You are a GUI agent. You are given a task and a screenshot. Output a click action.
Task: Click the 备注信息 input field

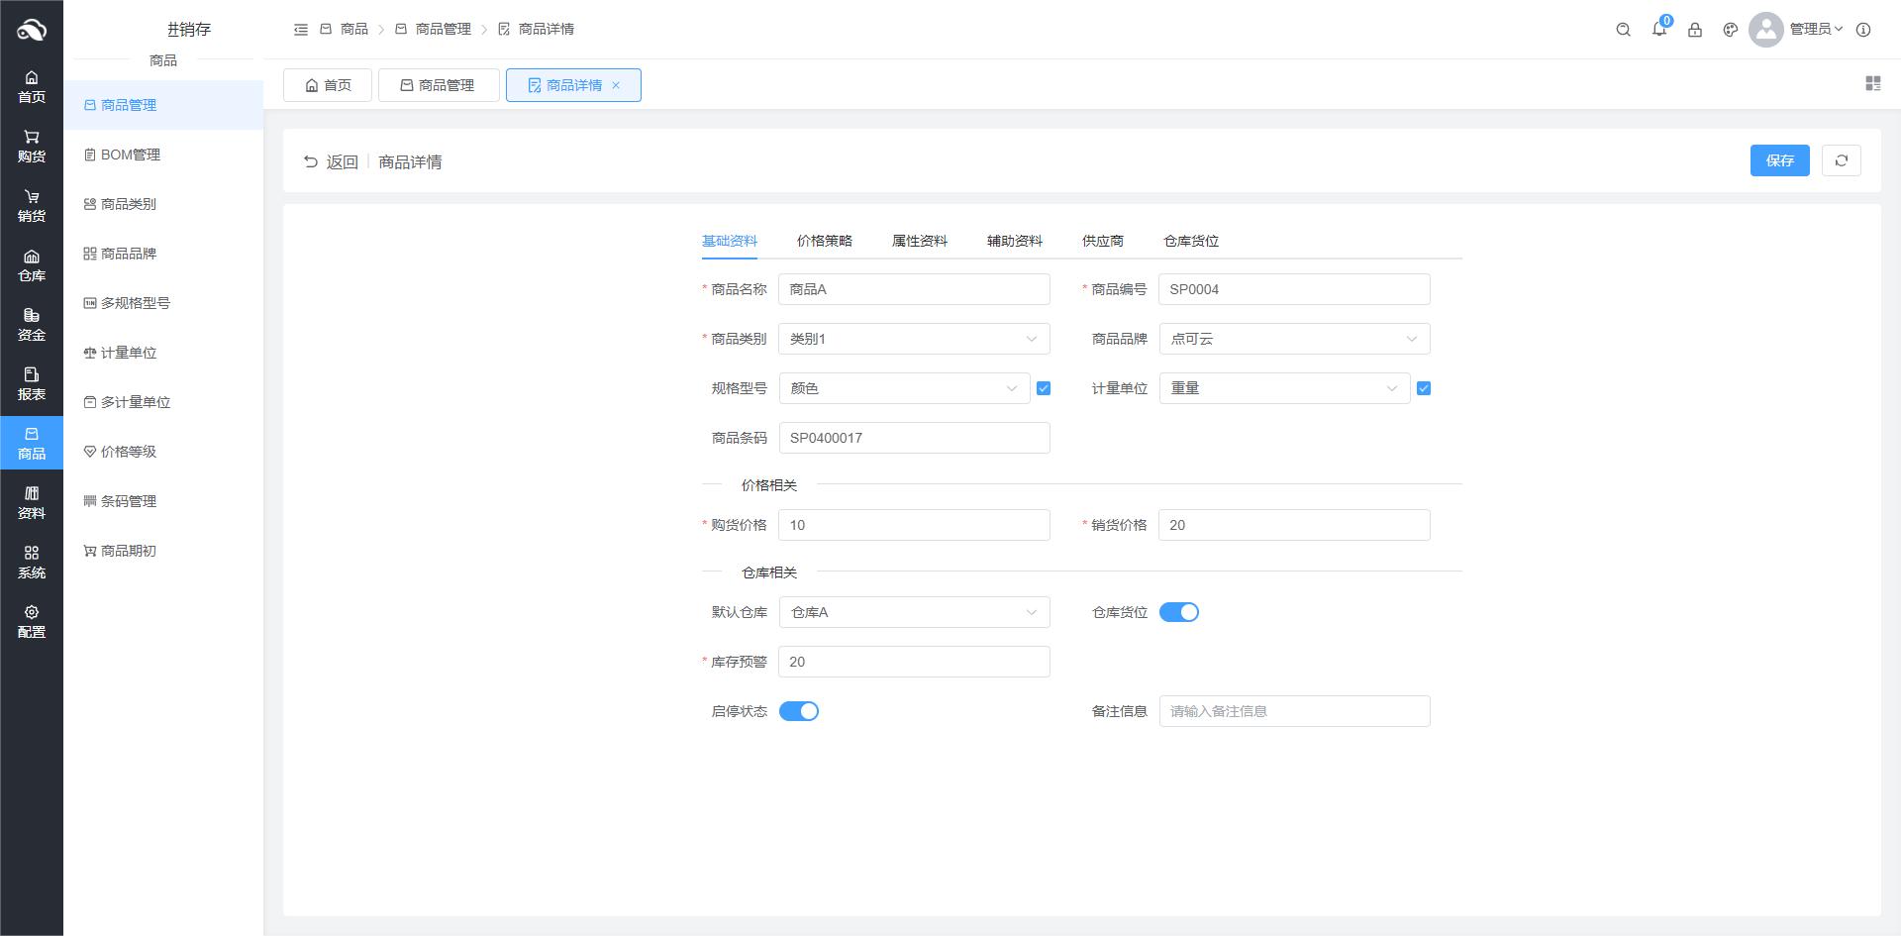[x=1293, y=711]
